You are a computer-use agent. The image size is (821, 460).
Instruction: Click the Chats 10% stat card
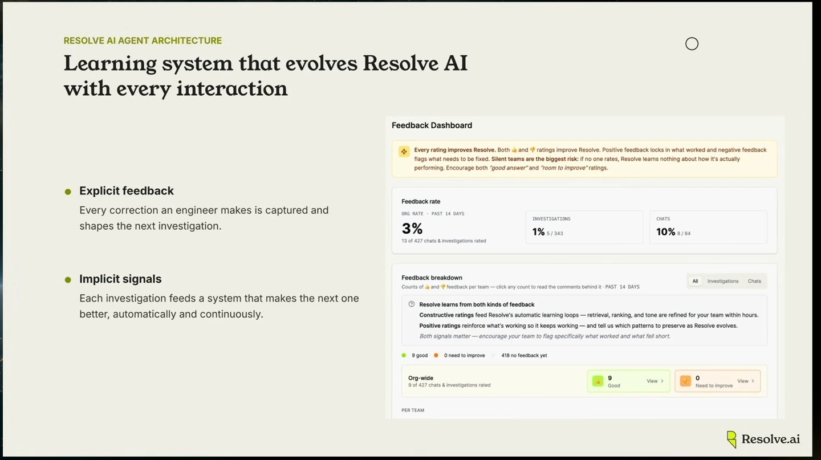pos(708,227)
